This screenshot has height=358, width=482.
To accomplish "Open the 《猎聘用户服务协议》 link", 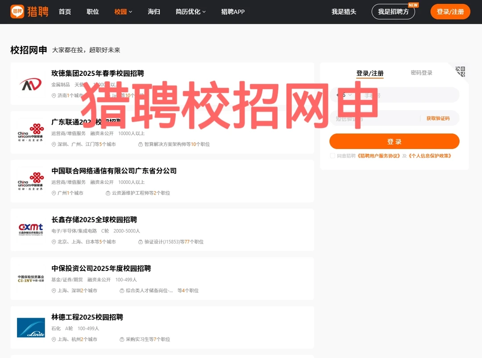I will coord(379,156).
